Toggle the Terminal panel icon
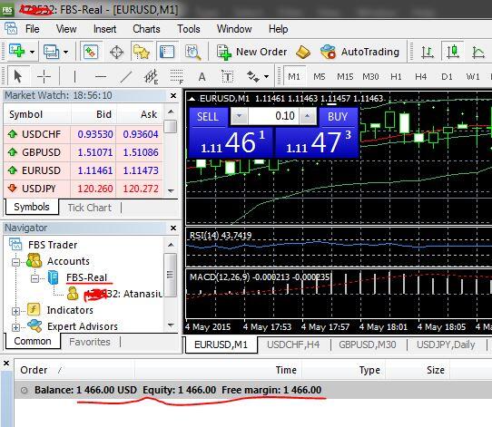492x427 pixels. (x=167, y=52)
